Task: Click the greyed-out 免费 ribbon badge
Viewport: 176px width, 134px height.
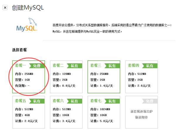Action: coord(150,101)
